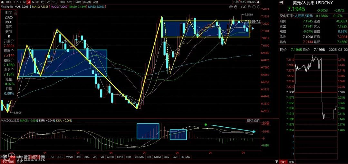Zoom in with the plus circle icon
Viewport: 348px width, 164px height.
coord(254,7)
